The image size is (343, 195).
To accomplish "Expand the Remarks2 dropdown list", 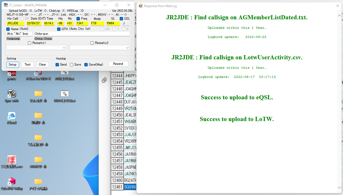I will [x=127, y=48].
